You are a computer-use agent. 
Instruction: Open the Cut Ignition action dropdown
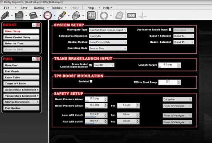click(177, 99)
